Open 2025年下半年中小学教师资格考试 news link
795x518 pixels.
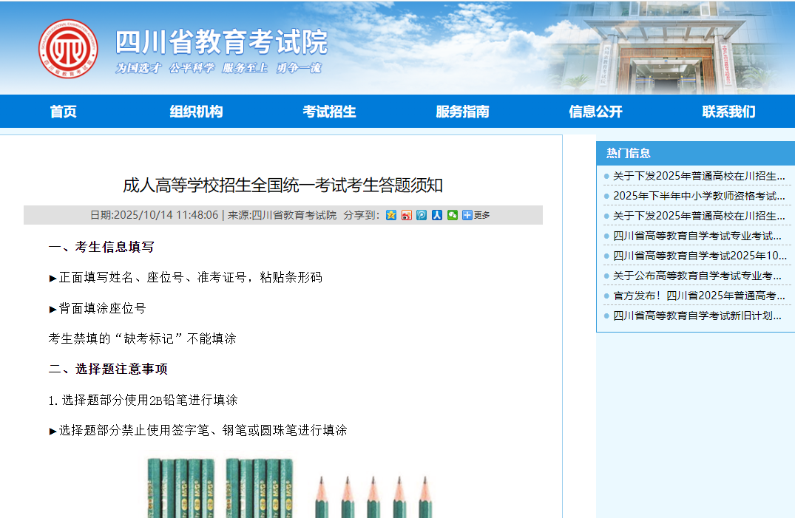tap(699, 196)
